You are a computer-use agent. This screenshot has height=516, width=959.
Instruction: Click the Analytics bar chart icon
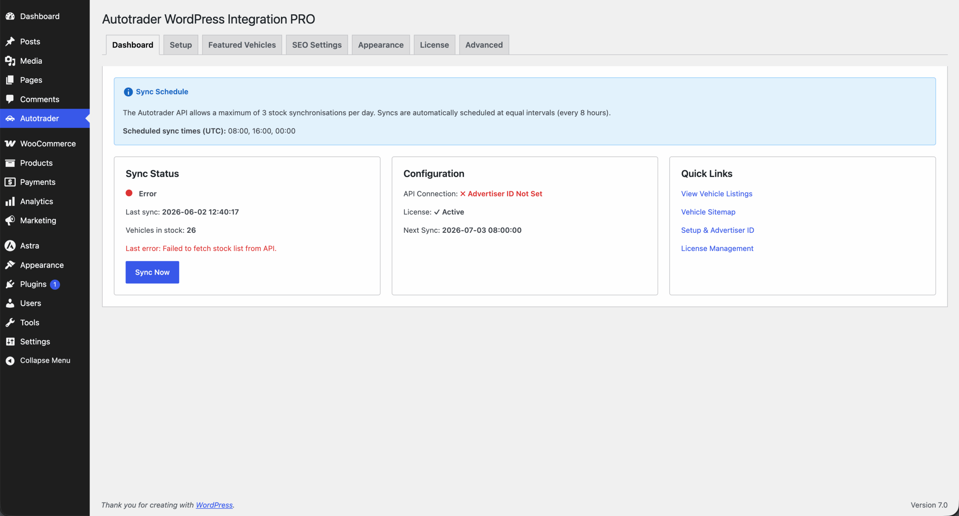tap(10, 201)
